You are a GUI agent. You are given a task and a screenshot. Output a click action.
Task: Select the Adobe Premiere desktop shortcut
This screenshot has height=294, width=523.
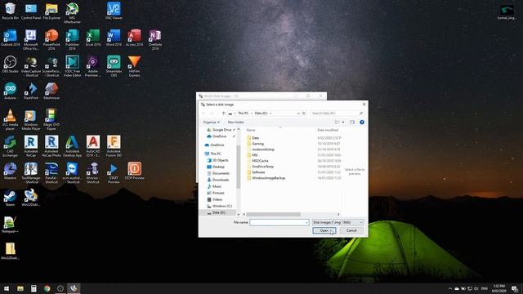coord(92,66)
